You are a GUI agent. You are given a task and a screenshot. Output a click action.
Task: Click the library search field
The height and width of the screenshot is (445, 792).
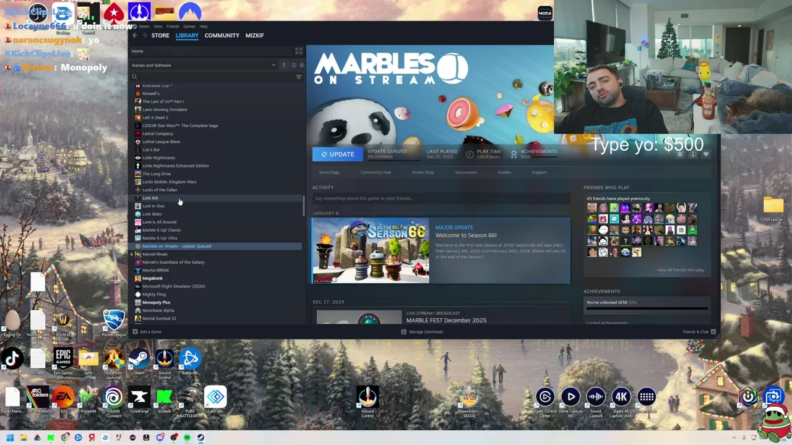click(x=211, y=77)
